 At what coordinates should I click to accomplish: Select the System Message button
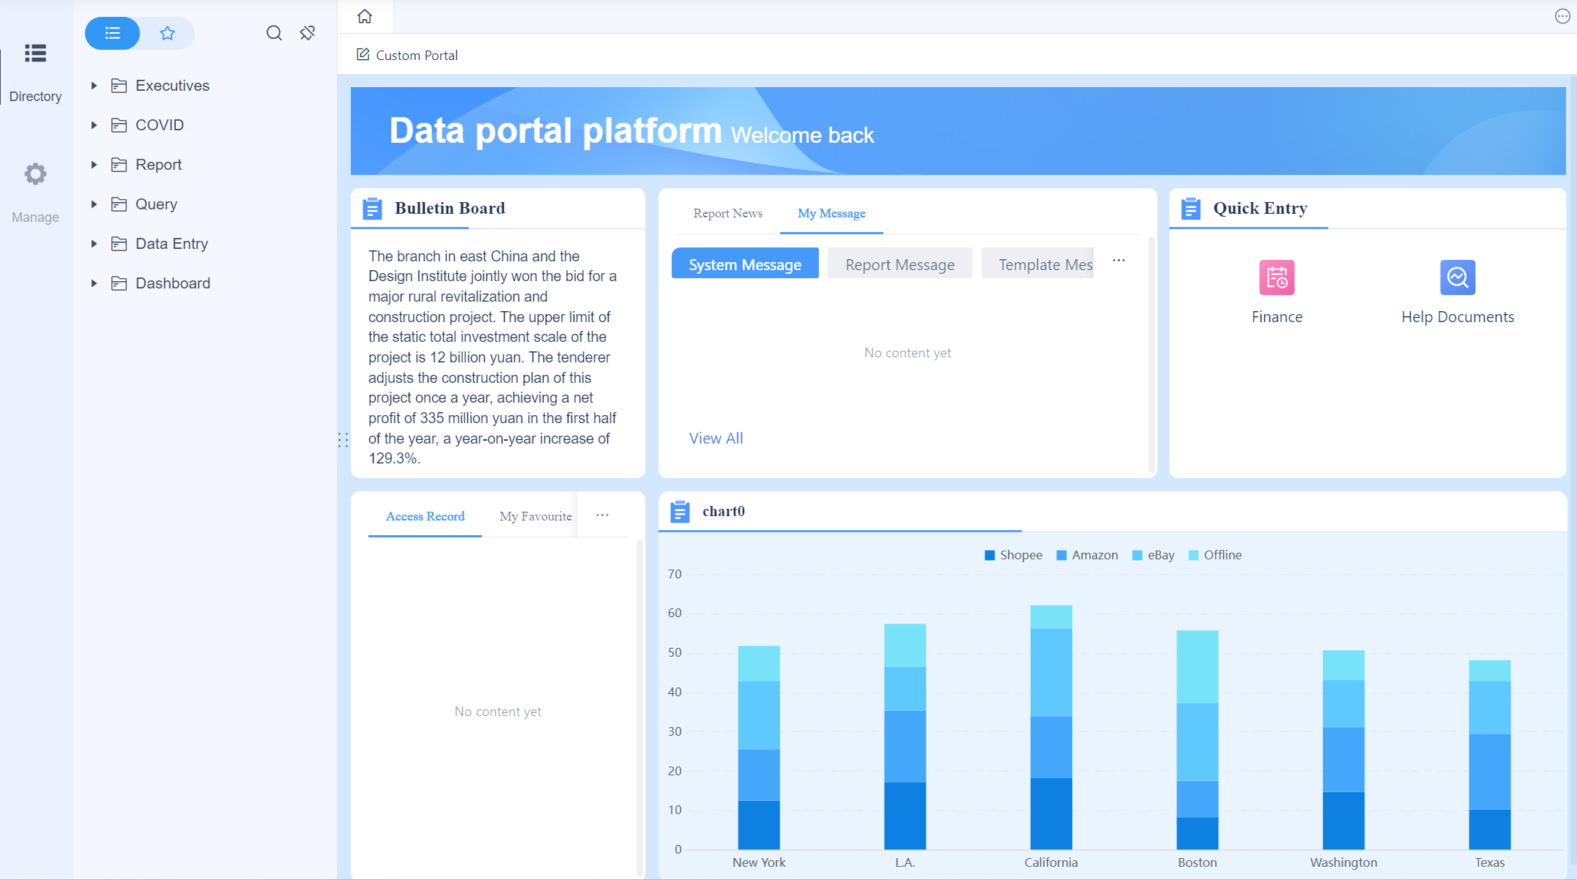(745, 264)
